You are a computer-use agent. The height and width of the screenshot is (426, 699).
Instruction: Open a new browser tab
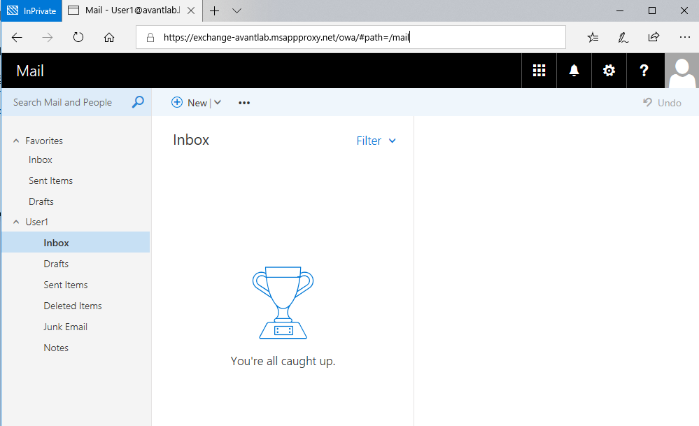tap(214, 10)
